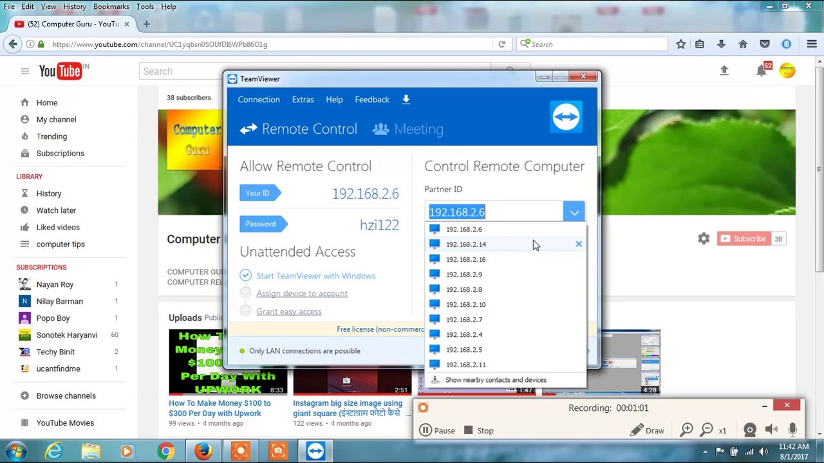The width and height of the screenshot is (824, 463).
Task: Toggle recorder speaker audio
Action: [x=771, y=430]
